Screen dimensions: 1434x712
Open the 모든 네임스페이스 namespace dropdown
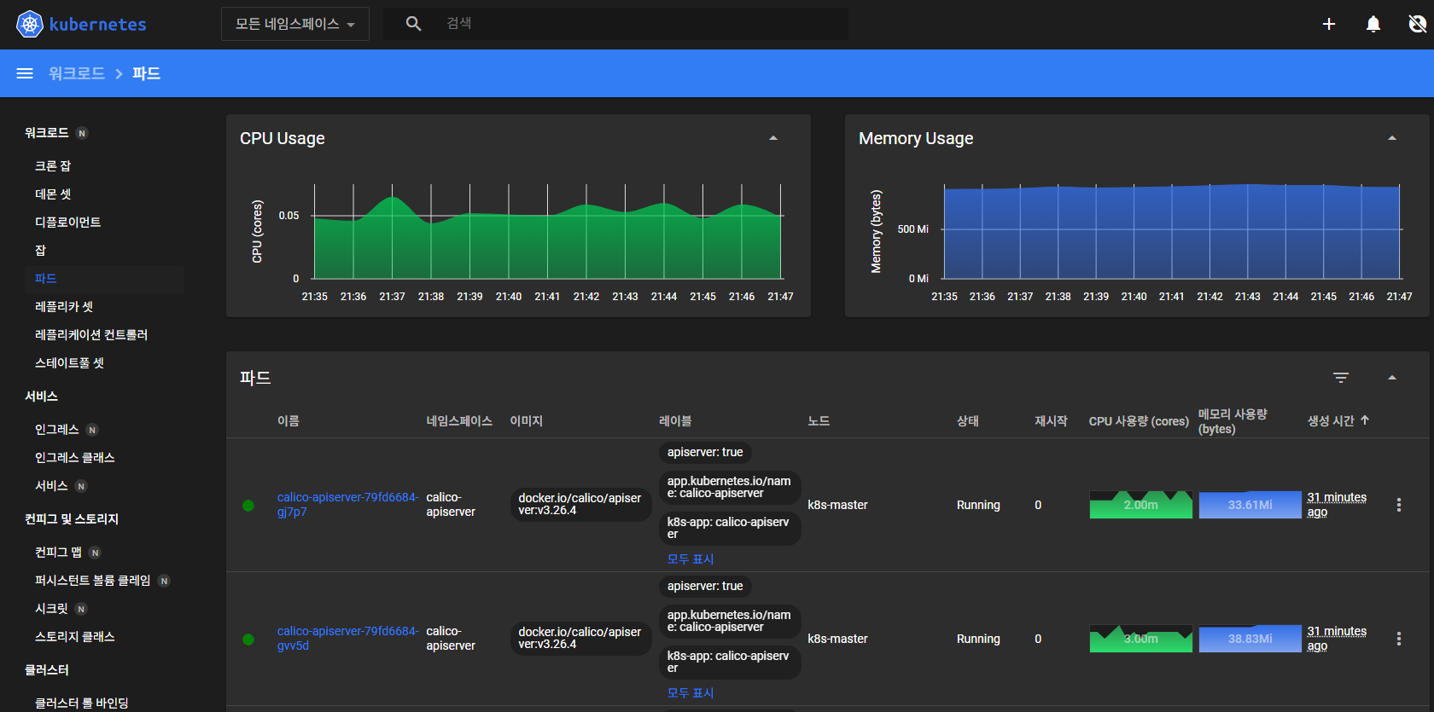click(294, 24)
